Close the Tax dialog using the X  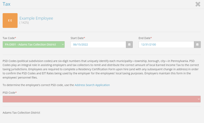coord(198,4)
